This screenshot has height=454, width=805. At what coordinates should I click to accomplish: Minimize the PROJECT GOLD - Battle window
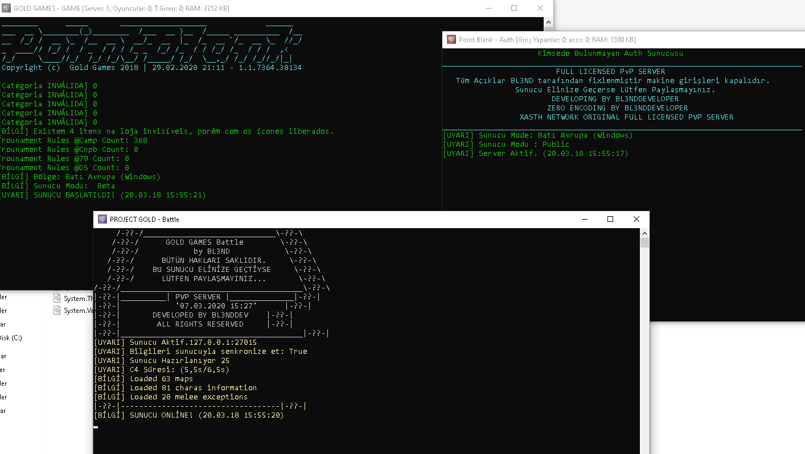point(584,219)
